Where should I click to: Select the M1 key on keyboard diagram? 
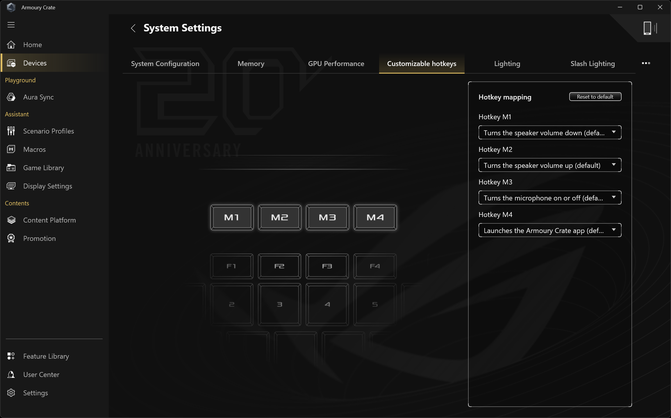232,218
